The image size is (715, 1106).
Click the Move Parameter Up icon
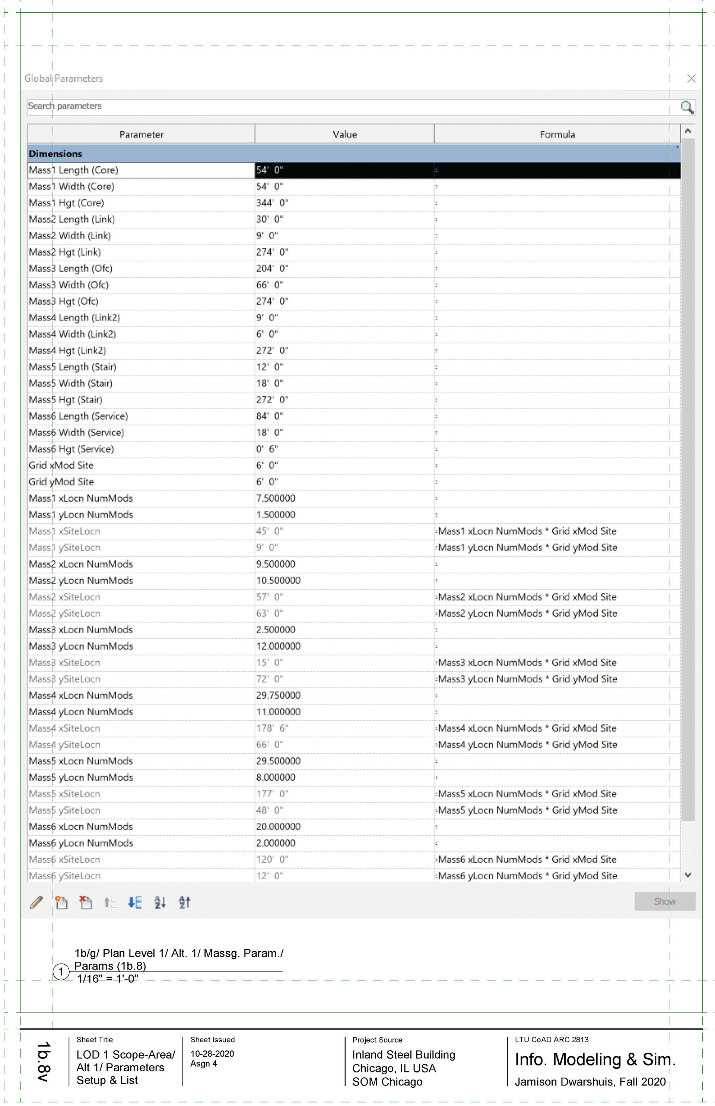(110, 902)
